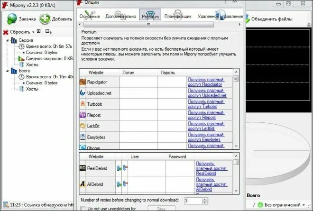Click the RealDebrid RD icon
Viewport: 313px width, 211px height.
[83, 168]
